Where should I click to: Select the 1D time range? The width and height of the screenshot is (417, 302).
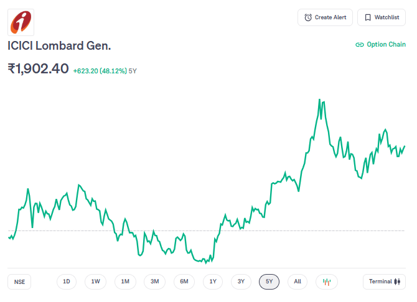click(67, 281)
